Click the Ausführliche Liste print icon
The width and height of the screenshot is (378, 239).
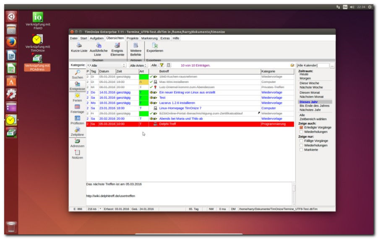(99, 46)
